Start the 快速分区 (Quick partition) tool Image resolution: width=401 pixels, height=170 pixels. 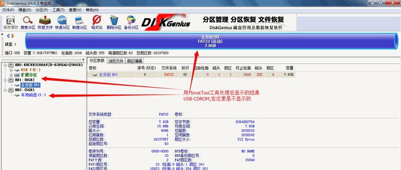tap(62, 23)
